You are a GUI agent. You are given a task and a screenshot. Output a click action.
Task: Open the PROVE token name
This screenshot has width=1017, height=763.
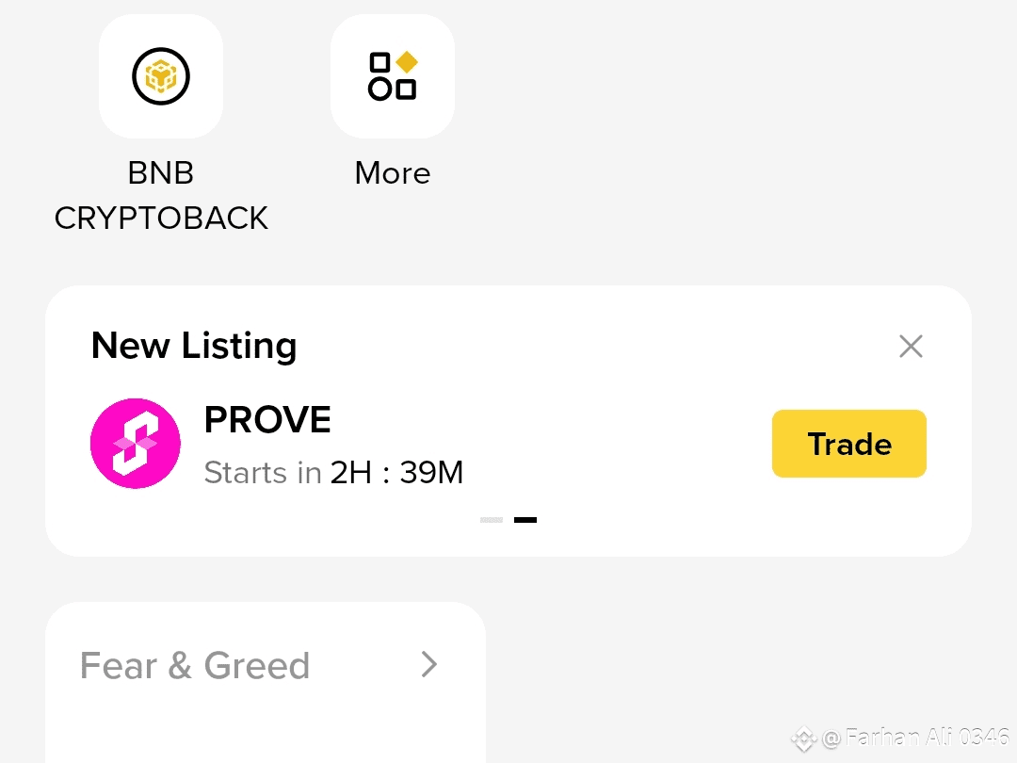coord(267,419)
